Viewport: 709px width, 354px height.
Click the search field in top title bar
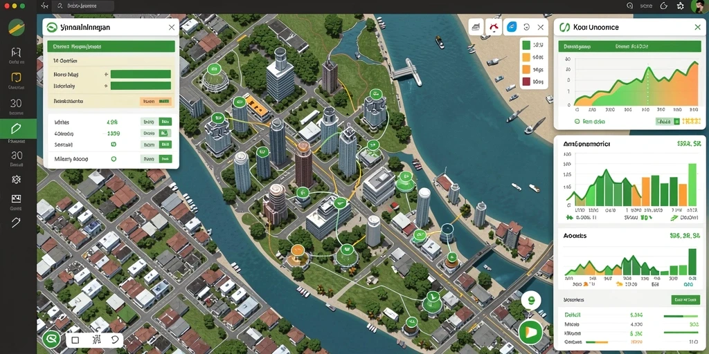[x=83, y=6]
